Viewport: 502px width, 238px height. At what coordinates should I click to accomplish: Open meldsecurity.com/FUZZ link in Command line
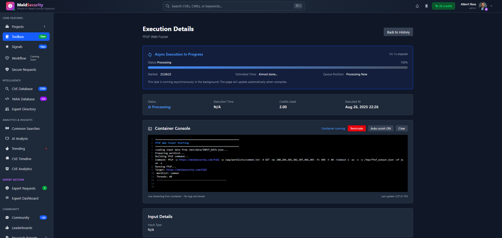pos(199,160)
